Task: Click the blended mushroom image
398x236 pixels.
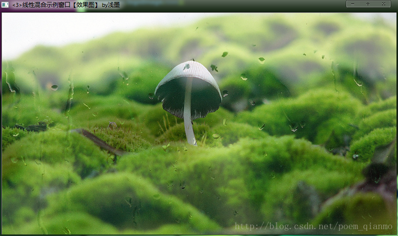Action: 199,124
